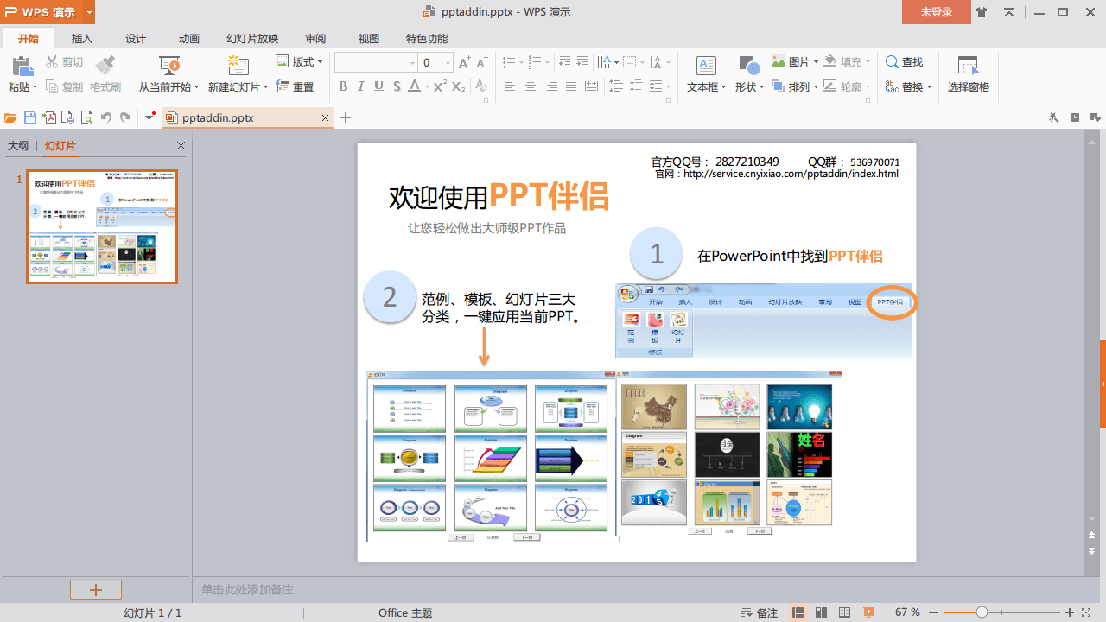Screen dimensions: 1106x622
Task: Switch to Slide Sorter view
Action: [x=822, y=612]
